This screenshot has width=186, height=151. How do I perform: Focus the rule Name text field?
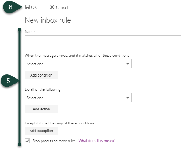point(103,40)
